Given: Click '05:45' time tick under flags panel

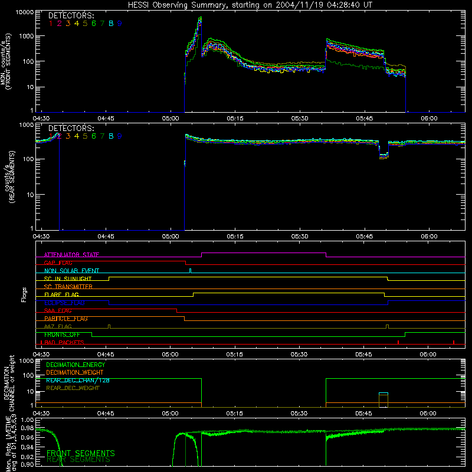Looking at the screenshot, I should pyautogui.click(x=363, y=355).
